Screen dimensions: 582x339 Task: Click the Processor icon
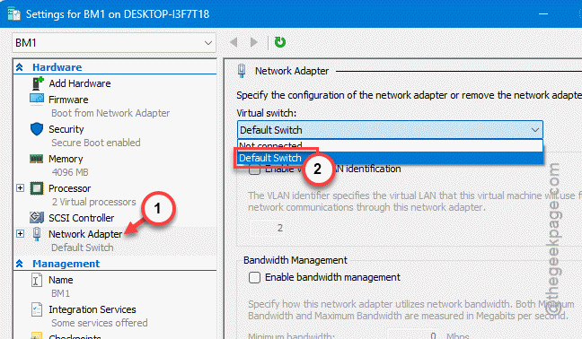point(37,188)
